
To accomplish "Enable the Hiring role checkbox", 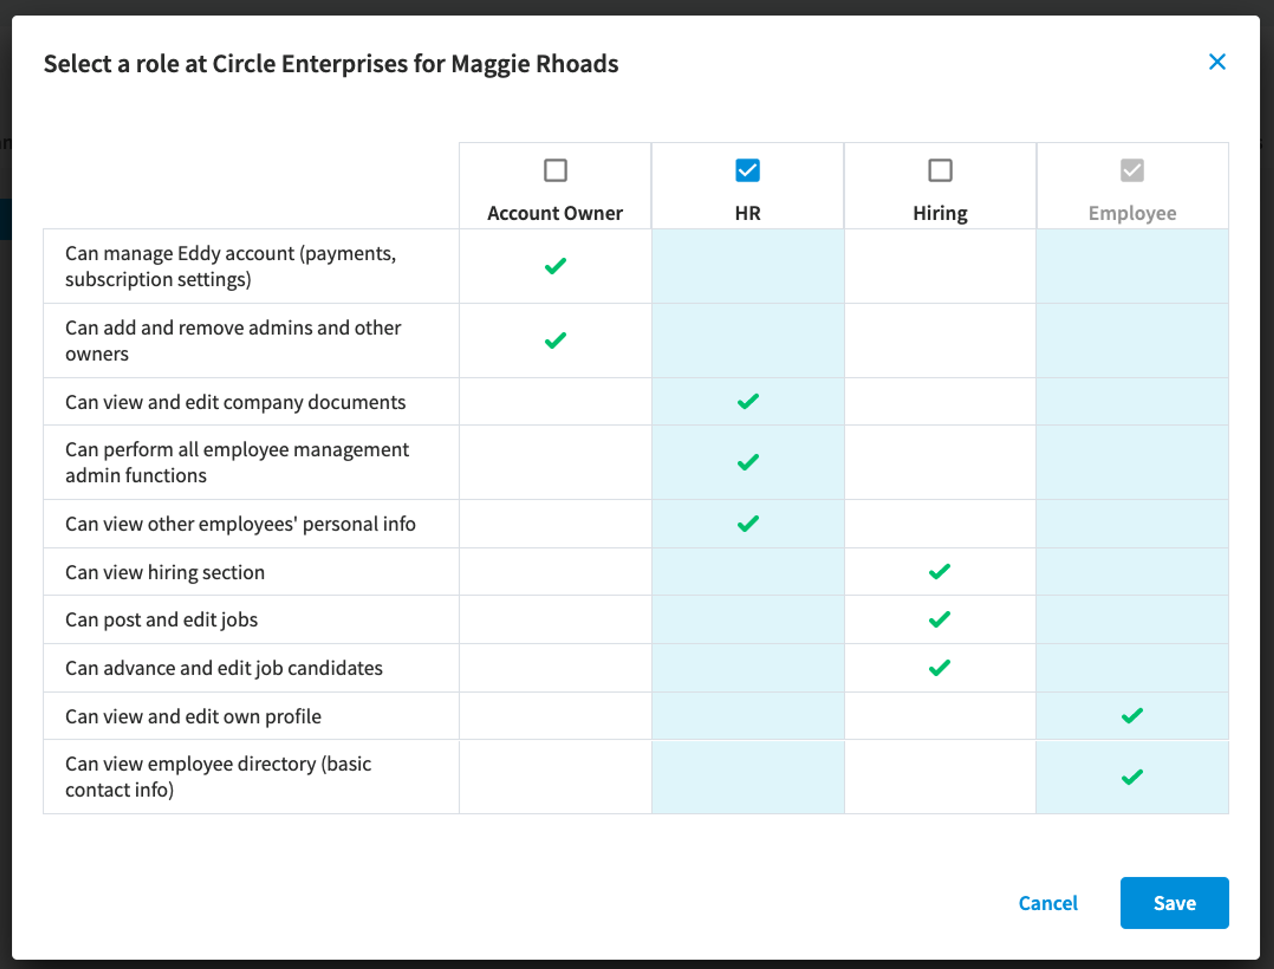I will click(940, 170).
